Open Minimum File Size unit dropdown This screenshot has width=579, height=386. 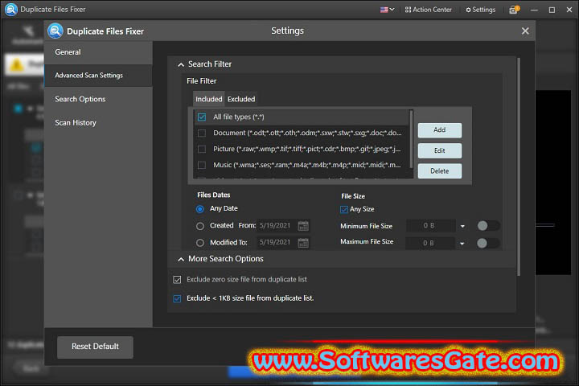click(x=462, y=227)
